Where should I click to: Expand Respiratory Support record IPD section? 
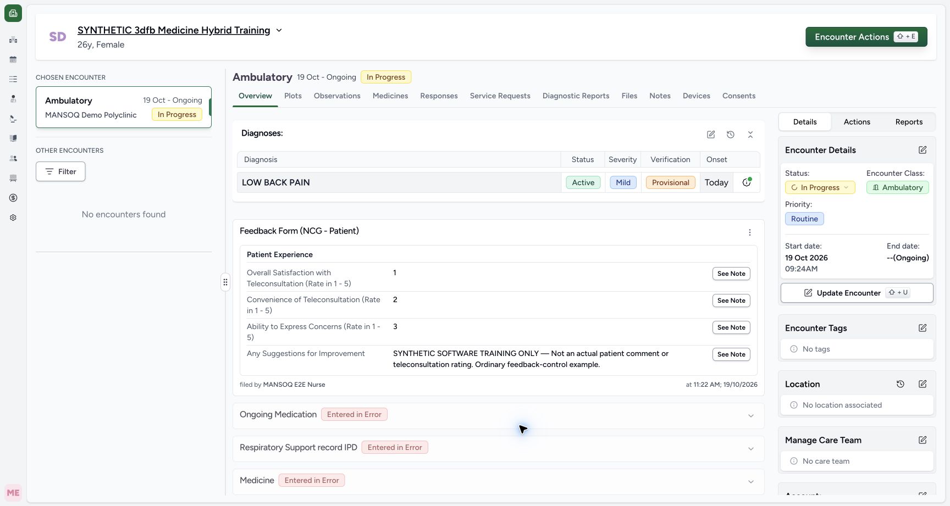tap(751, 449)
